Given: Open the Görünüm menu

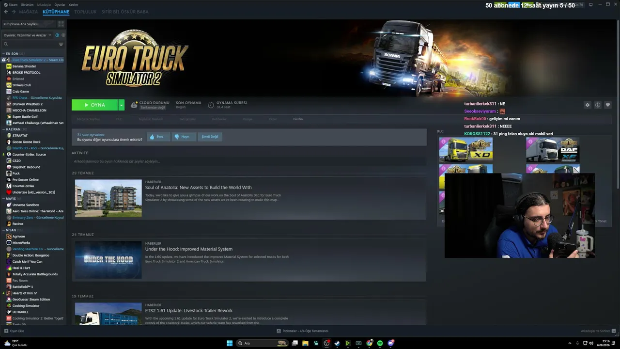Looking at the screenshot, I should [27, 4].
